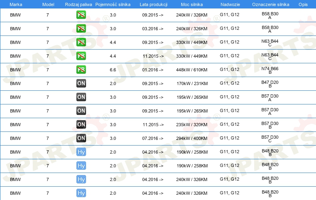Click the PB petrol icon in the 03.2016 row
This screenshot has height=200, width=316.
pyautogui.click(x=81, y=29)
